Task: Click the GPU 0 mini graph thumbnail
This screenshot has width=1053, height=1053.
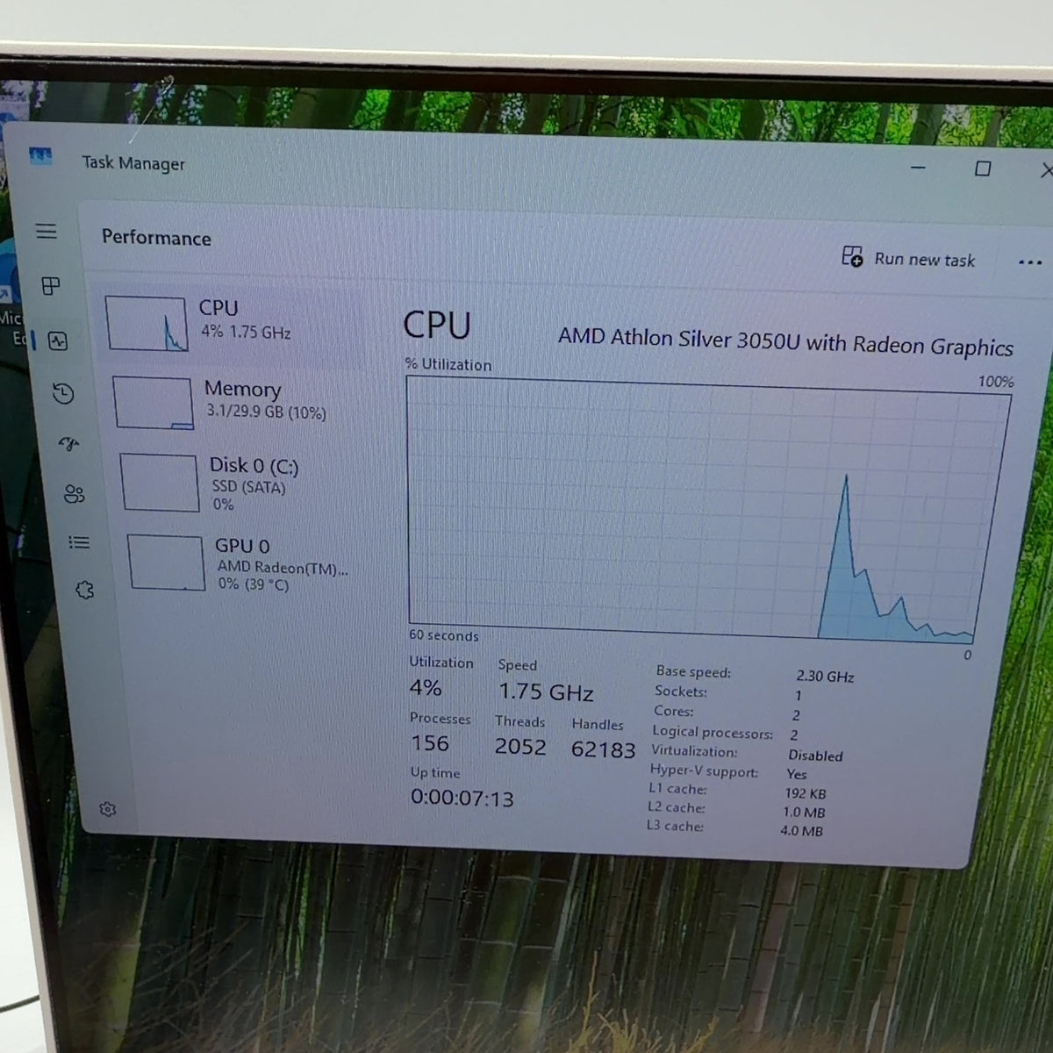Action: point(167,562)
